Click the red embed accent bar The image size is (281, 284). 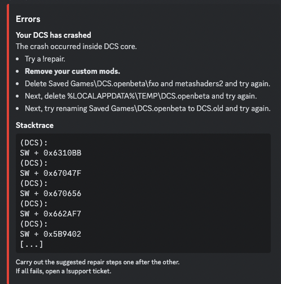click(x=8, y=144)
